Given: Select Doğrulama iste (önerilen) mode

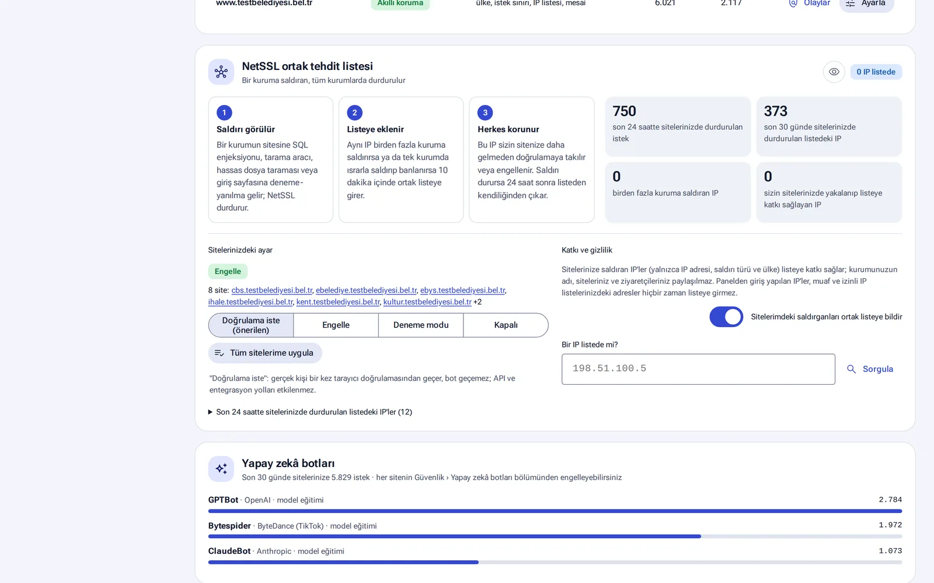Looking at the screenshot, I should tap(251, 325).
